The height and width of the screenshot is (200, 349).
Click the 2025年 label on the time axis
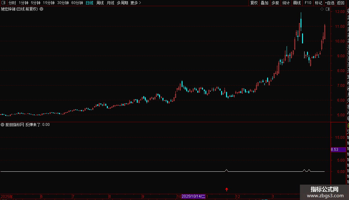point(7,196)
